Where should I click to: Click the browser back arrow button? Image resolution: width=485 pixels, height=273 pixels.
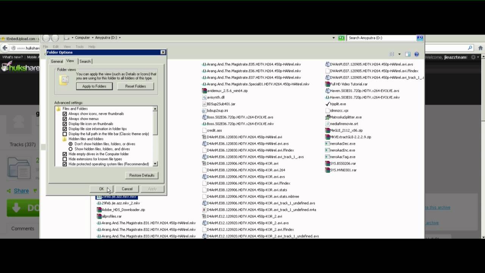[5, 48]
